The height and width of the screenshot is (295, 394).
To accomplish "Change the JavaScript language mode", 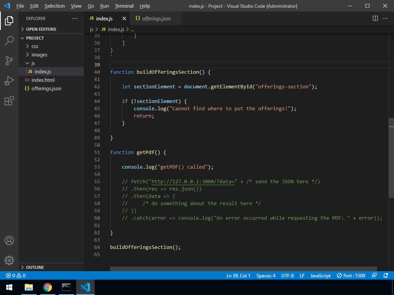I will (x=320, y=275).
